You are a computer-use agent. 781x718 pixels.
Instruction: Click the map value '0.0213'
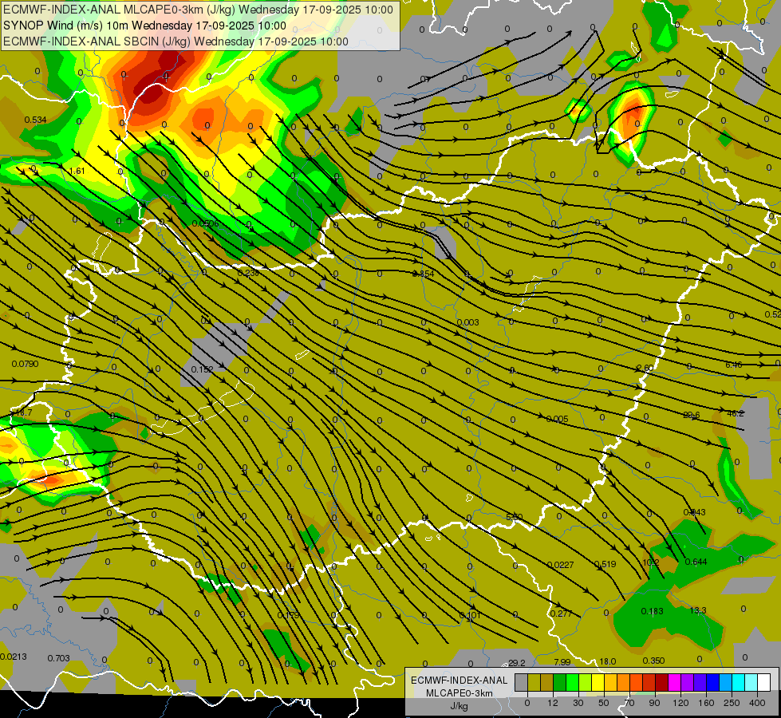point(14,657)
